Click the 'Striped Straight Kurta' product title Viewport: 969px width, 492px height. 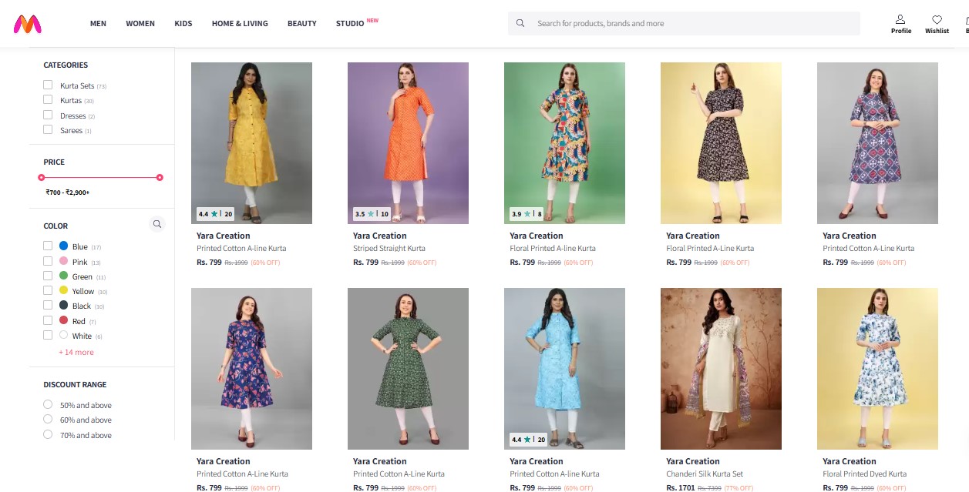tap(389, 249)
